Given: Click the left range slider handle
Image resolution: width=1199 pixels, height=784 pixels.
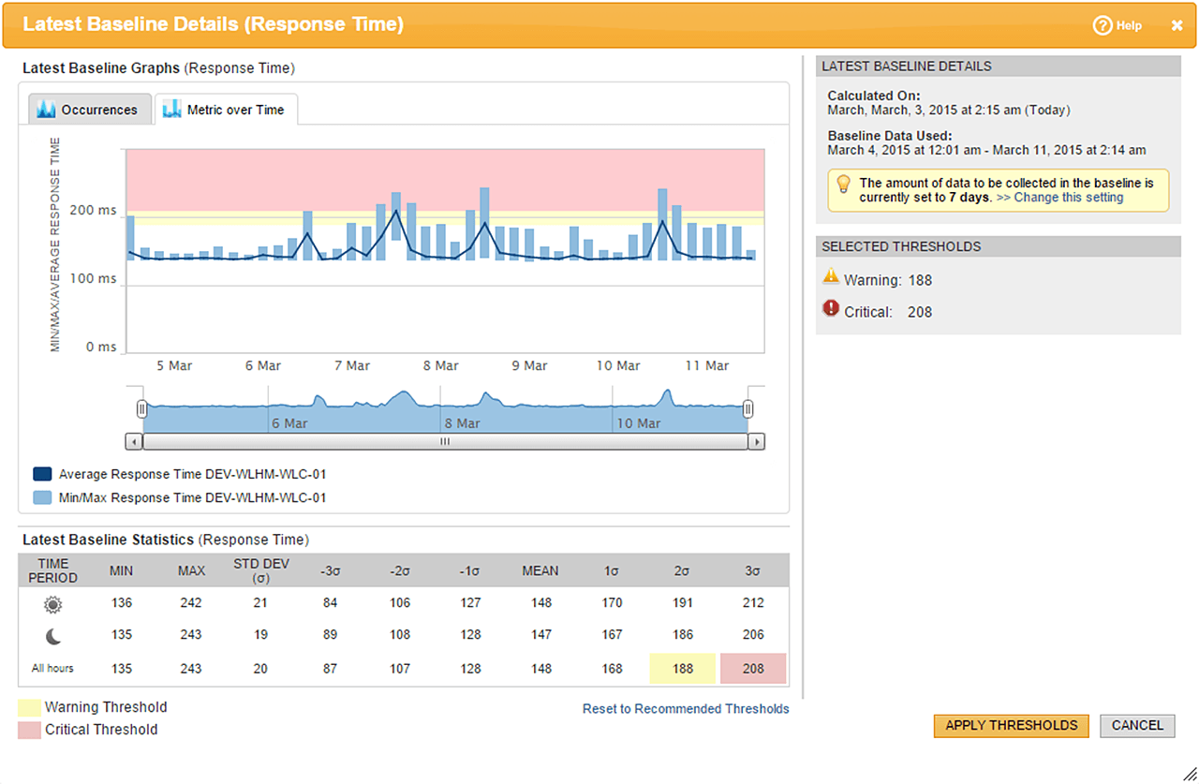Looking at the screenshot, I should [141, 408].
